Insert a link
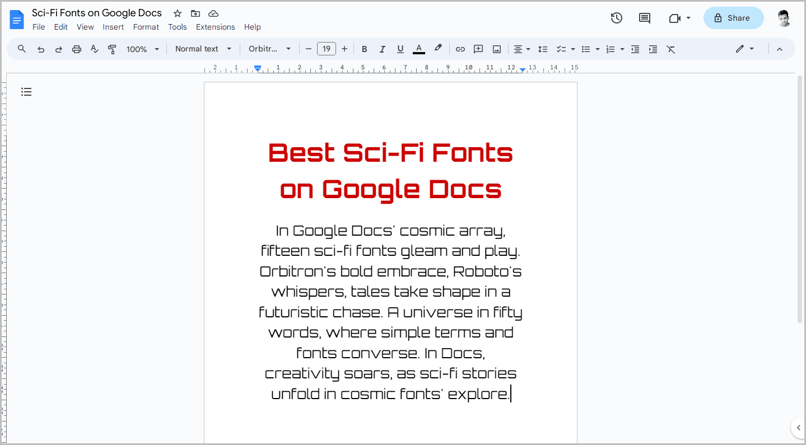The width and height of the screenshot is (806, 445). (x=460, y=49)
